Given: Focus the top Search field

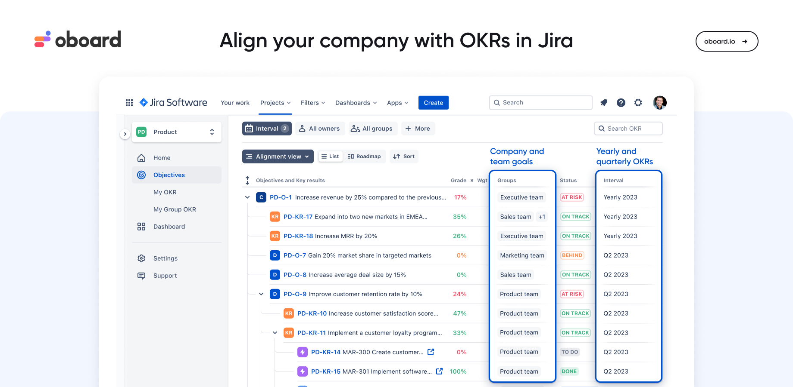Looking at the screenshot, I should tap(541, 103).
